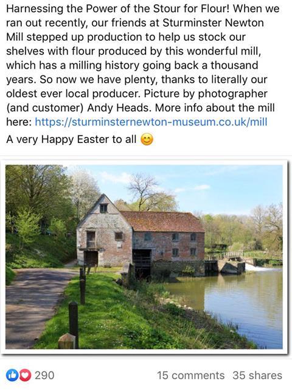Open the sturminsternewton-museum.co.uk/mill link

[x=151, y=122]
